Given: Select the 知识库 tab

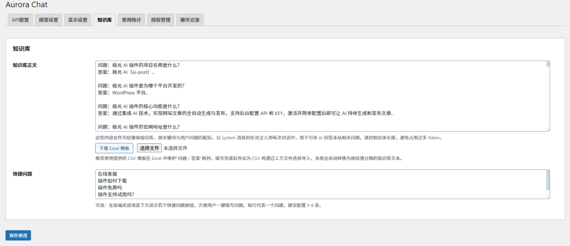Looking at the screenshot, I should pyautogui.click(x=104, y=20).
